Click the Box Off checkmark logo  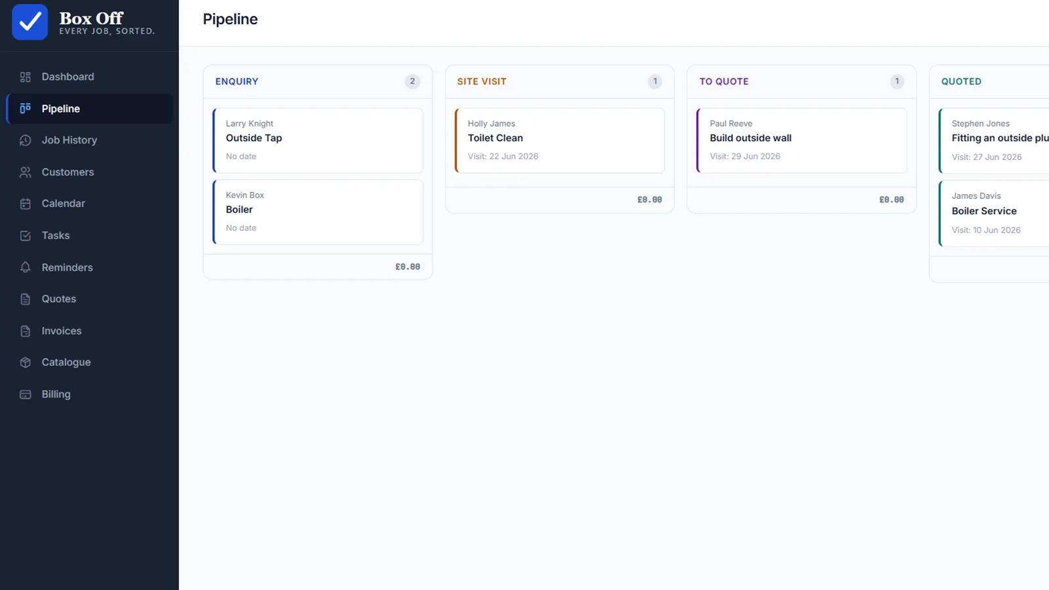[x=30, y=22]
